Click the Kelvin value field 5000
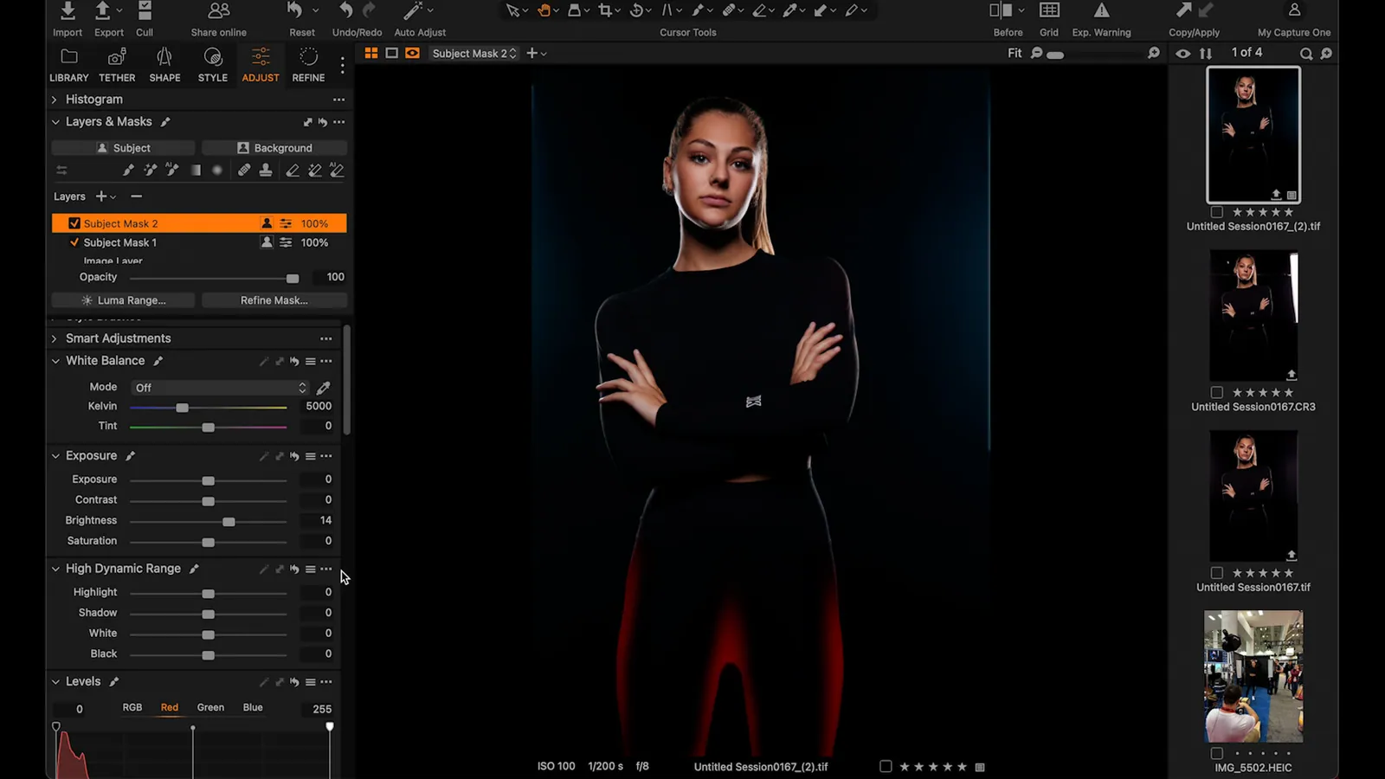1385x779 pixels. click(x=318, y=406)
